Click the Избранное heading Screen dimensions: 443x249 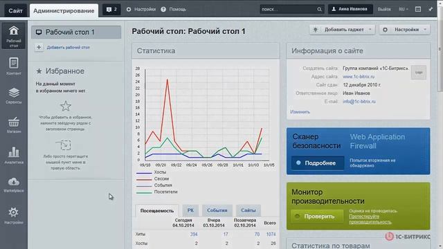tap(64, 71)
